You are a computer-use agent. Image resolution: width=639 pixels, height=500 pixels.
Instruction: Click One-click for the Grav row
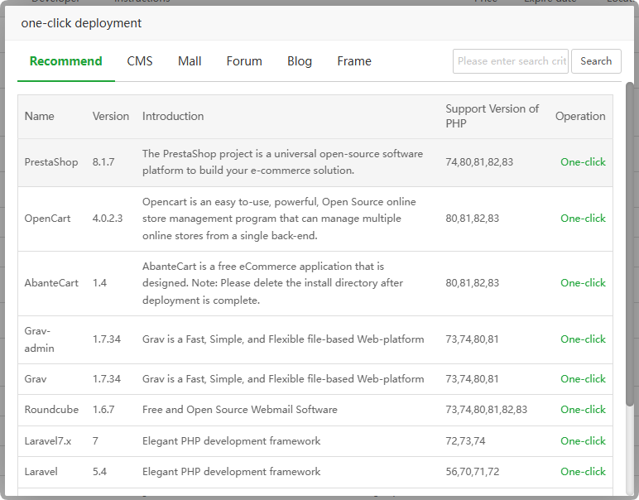(x=583, y=379)
